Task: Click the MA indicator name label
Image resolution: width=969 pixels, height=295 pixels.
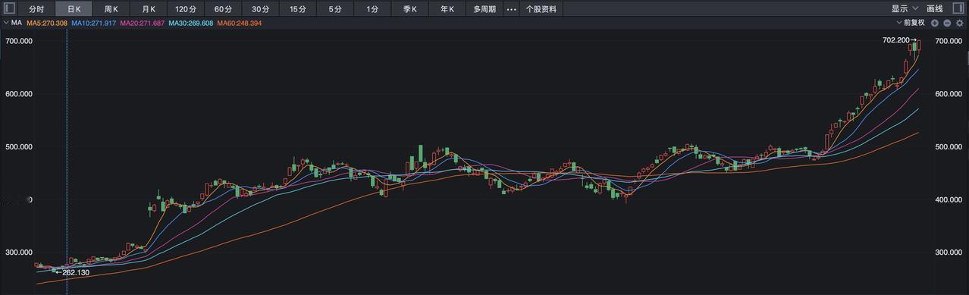Action: [17, 24]
